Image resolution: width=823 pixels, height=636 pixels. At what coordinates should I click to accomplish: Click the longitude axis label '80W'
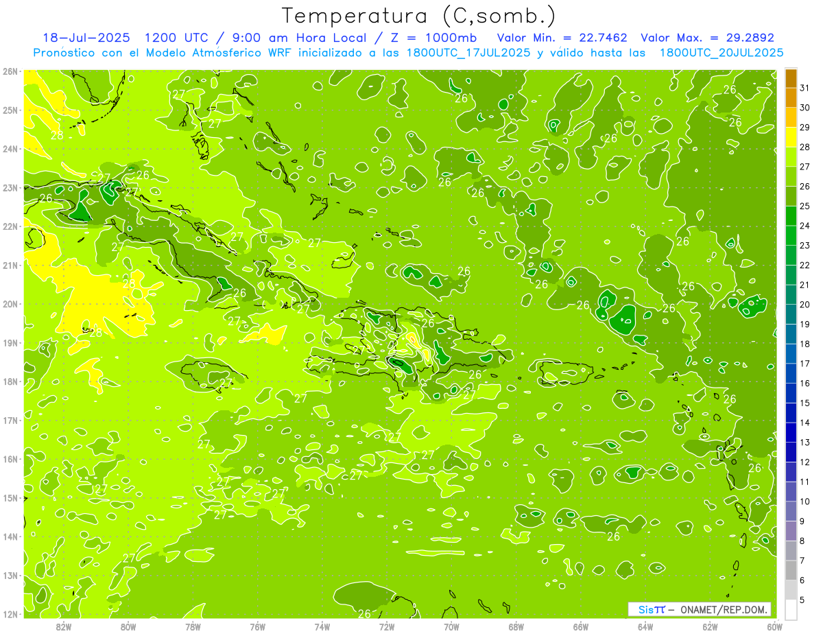point(128,626)
